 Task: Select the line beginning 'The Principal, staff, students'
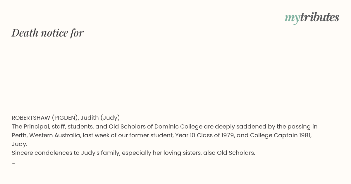(165, 126)
